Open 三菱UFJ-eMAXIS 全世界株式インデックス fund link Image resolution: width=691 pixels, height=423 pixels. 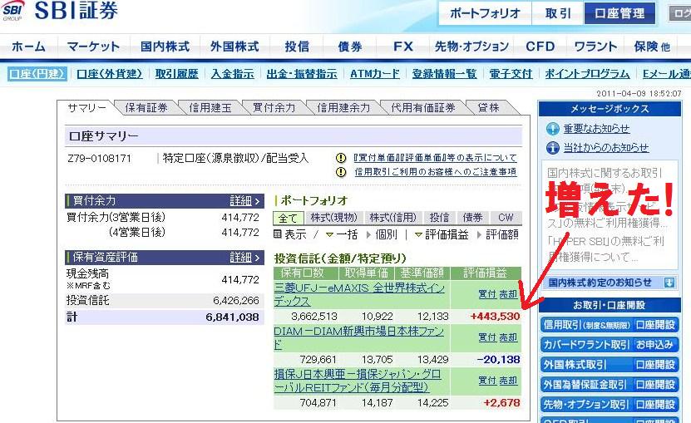359,295
